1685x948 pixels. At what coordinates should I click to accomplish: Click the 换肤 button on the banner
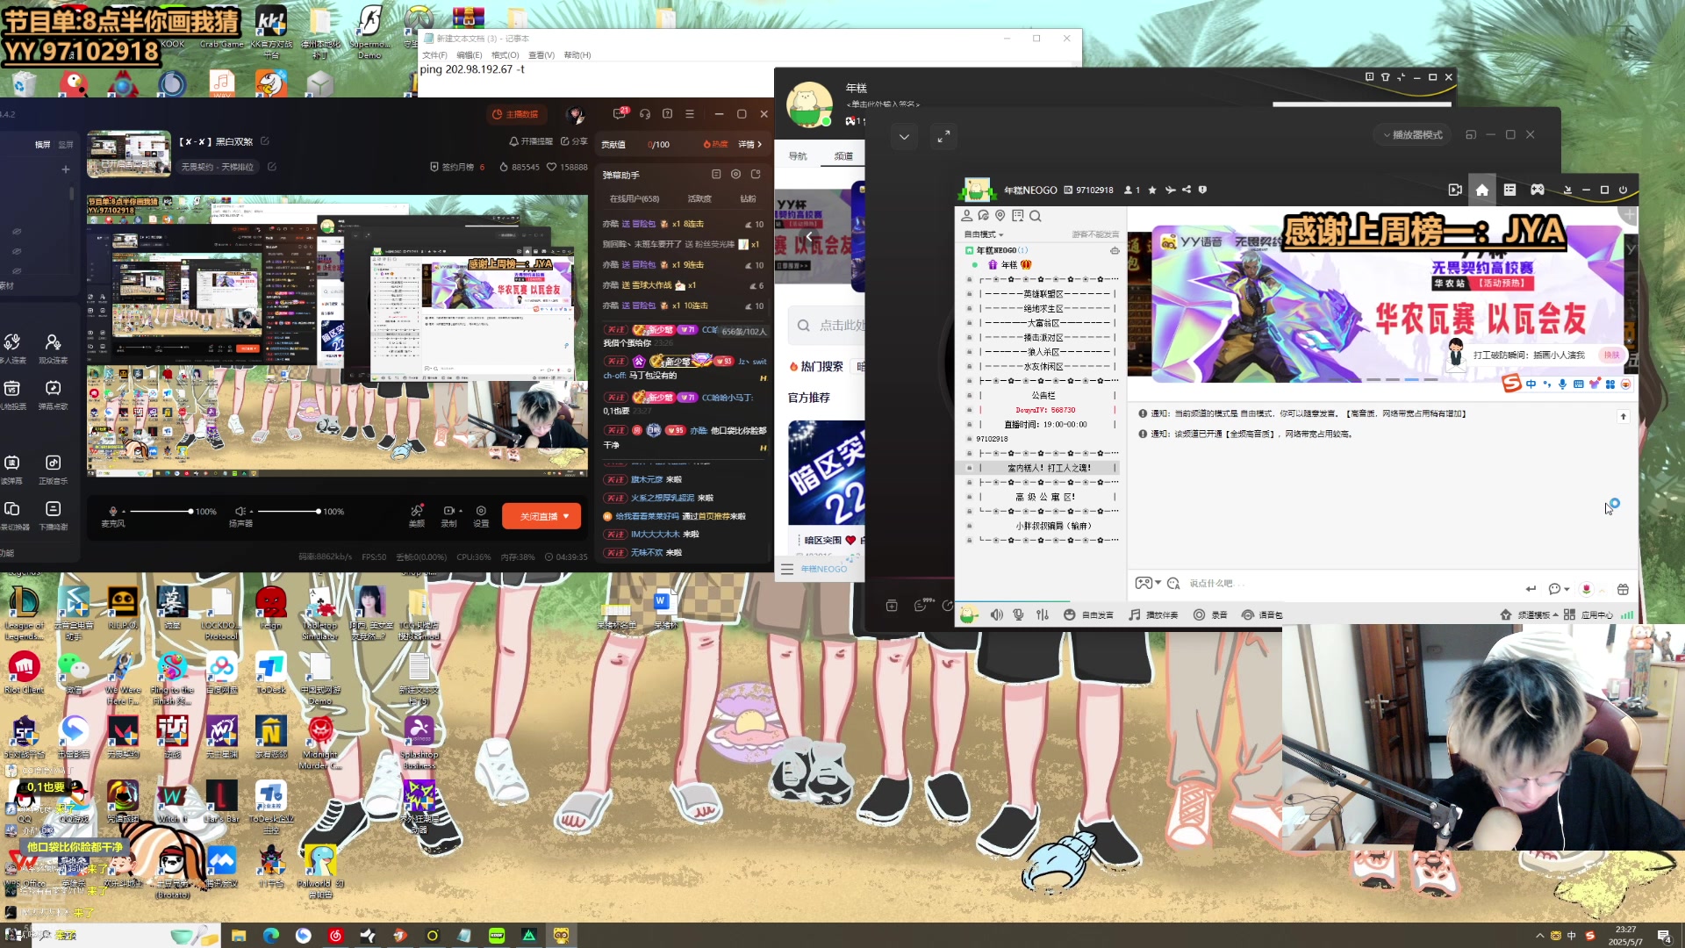point(1611,355)
